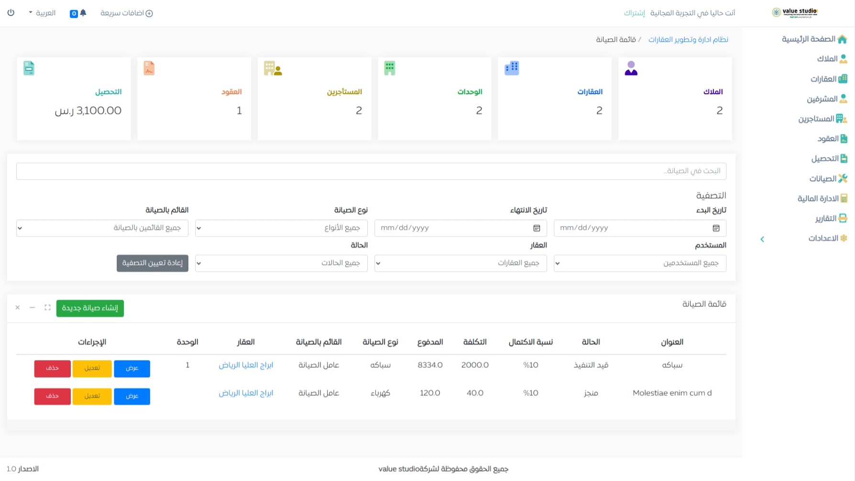Open the notifications bell icon
The height and width of the screenshot is (481, 855).
coord(83,13)
